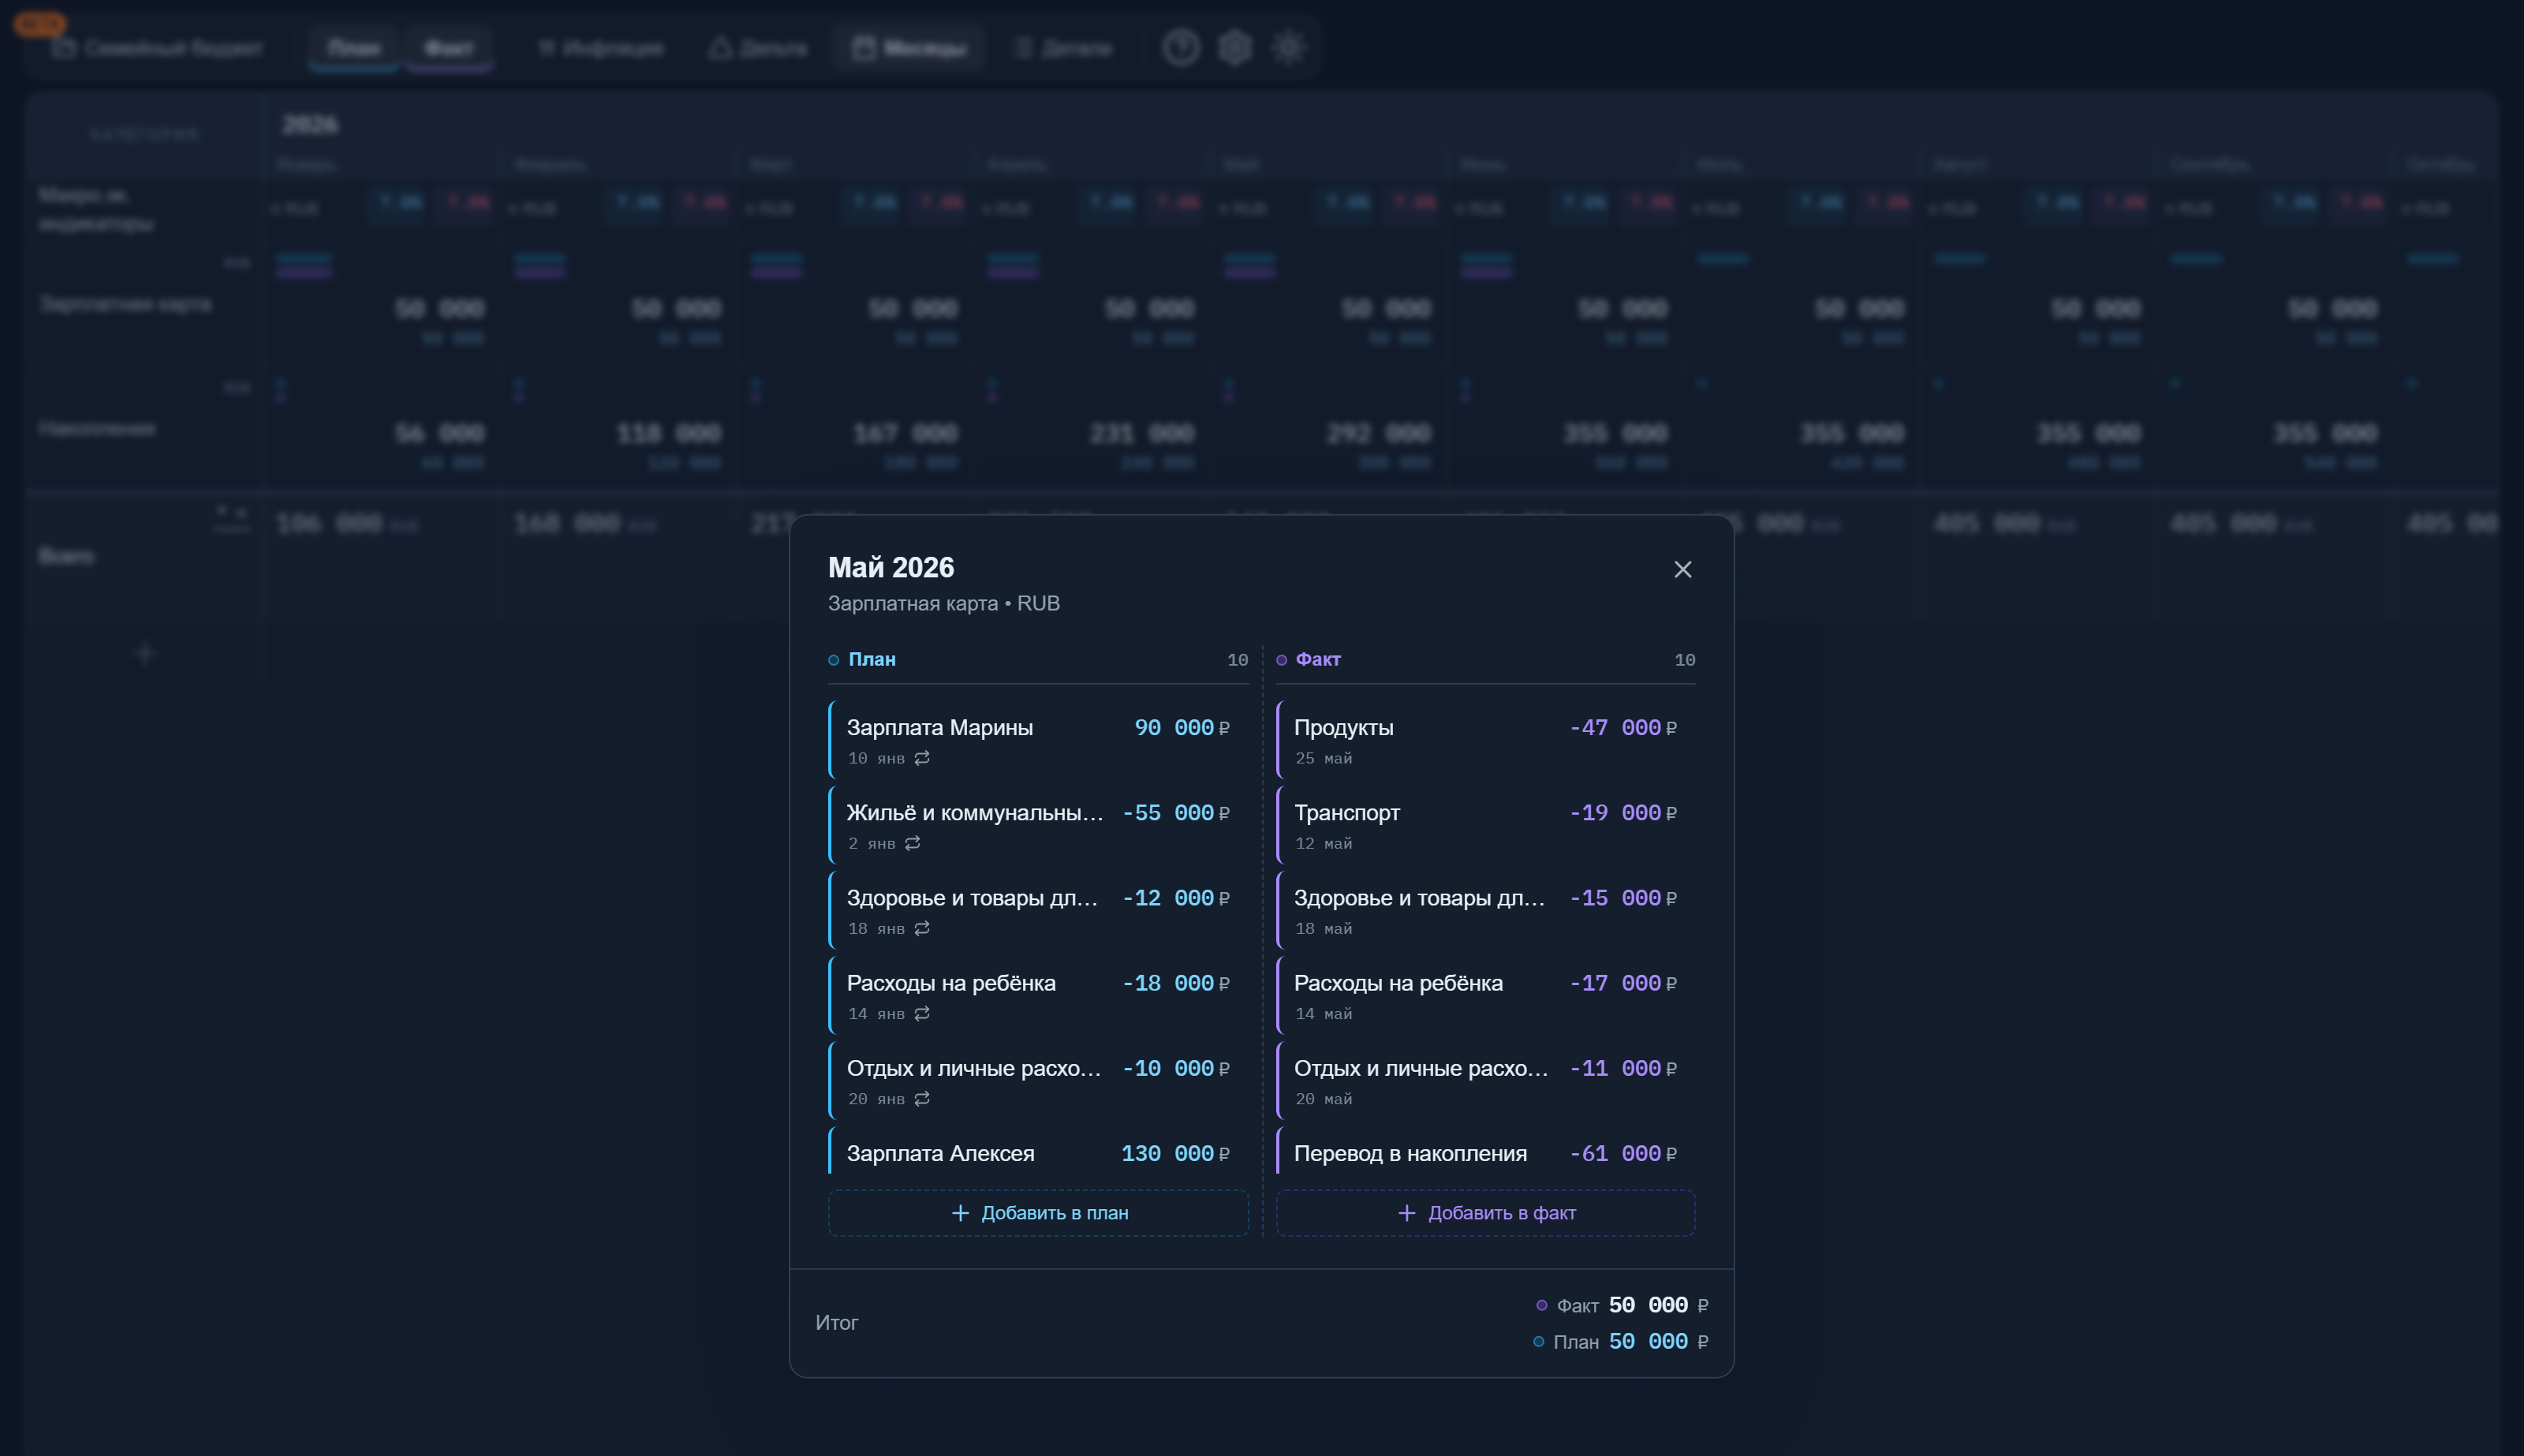Click the План column header in dialog
The width and height of the screenshot is (2524, 1456).
coord(871,659)
